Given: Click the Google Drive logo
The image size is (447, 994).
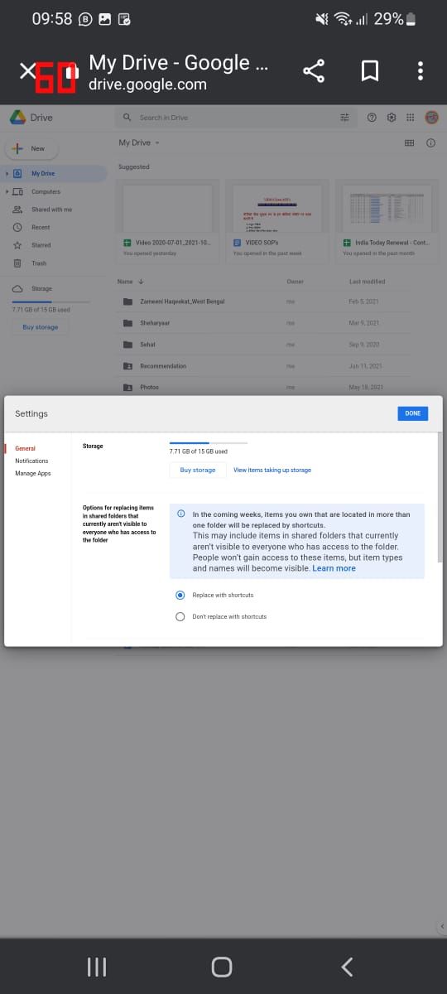Looking at the screenshot, I should [x=17, y=118].
